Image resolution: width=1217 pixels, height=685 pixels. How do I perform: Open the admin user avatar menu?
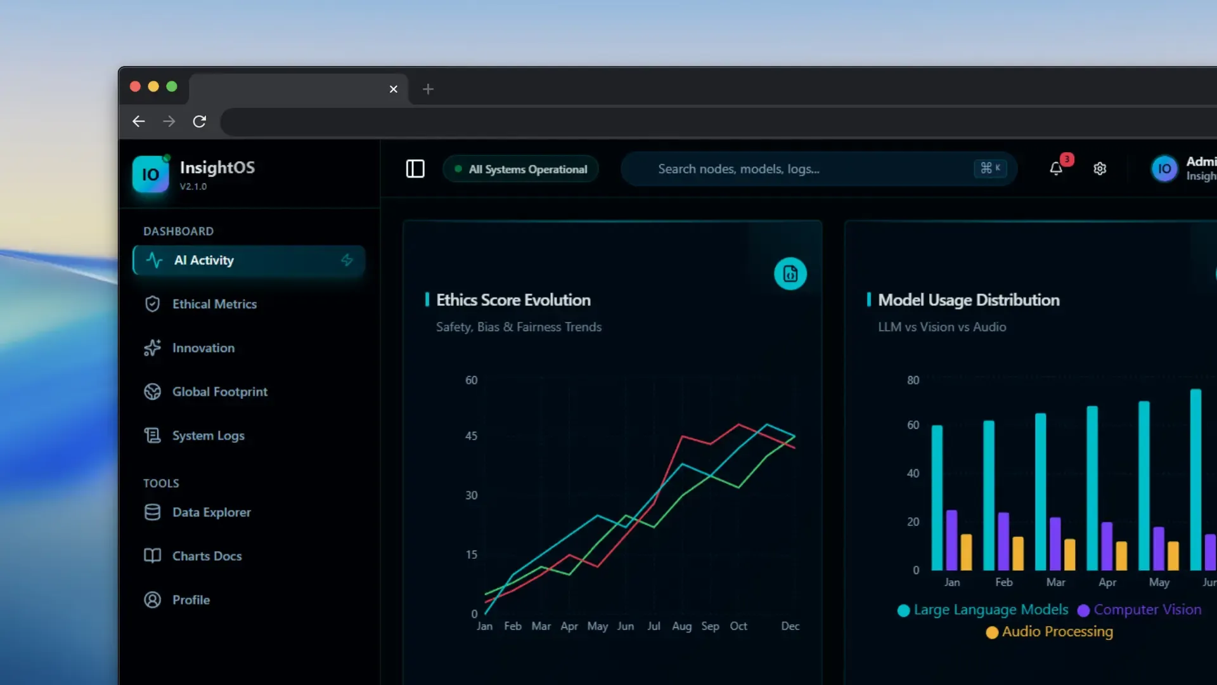coord(1164,169)
